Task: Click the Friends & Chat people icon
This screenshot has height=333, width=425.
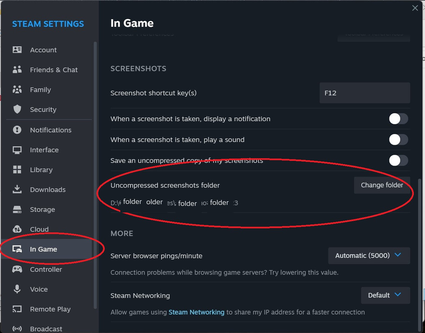Action: point(17,70)
